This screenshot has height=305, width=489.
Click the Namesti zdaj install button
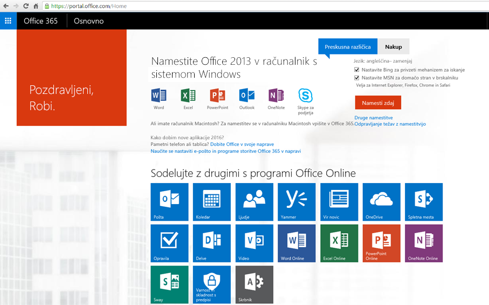(378, 103)
